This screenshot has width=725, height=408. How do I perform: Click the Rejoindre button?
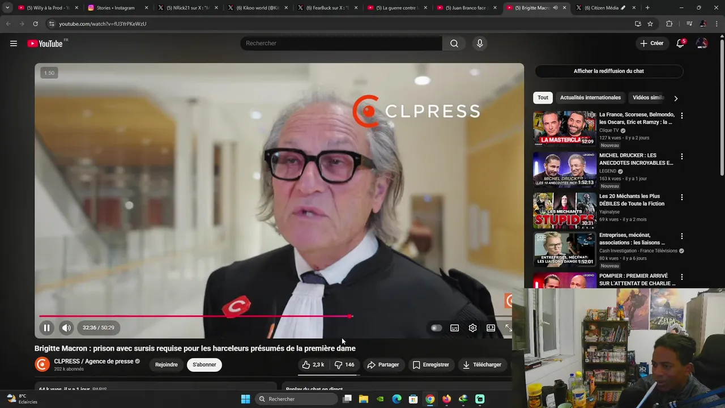(x=167, y=365)
